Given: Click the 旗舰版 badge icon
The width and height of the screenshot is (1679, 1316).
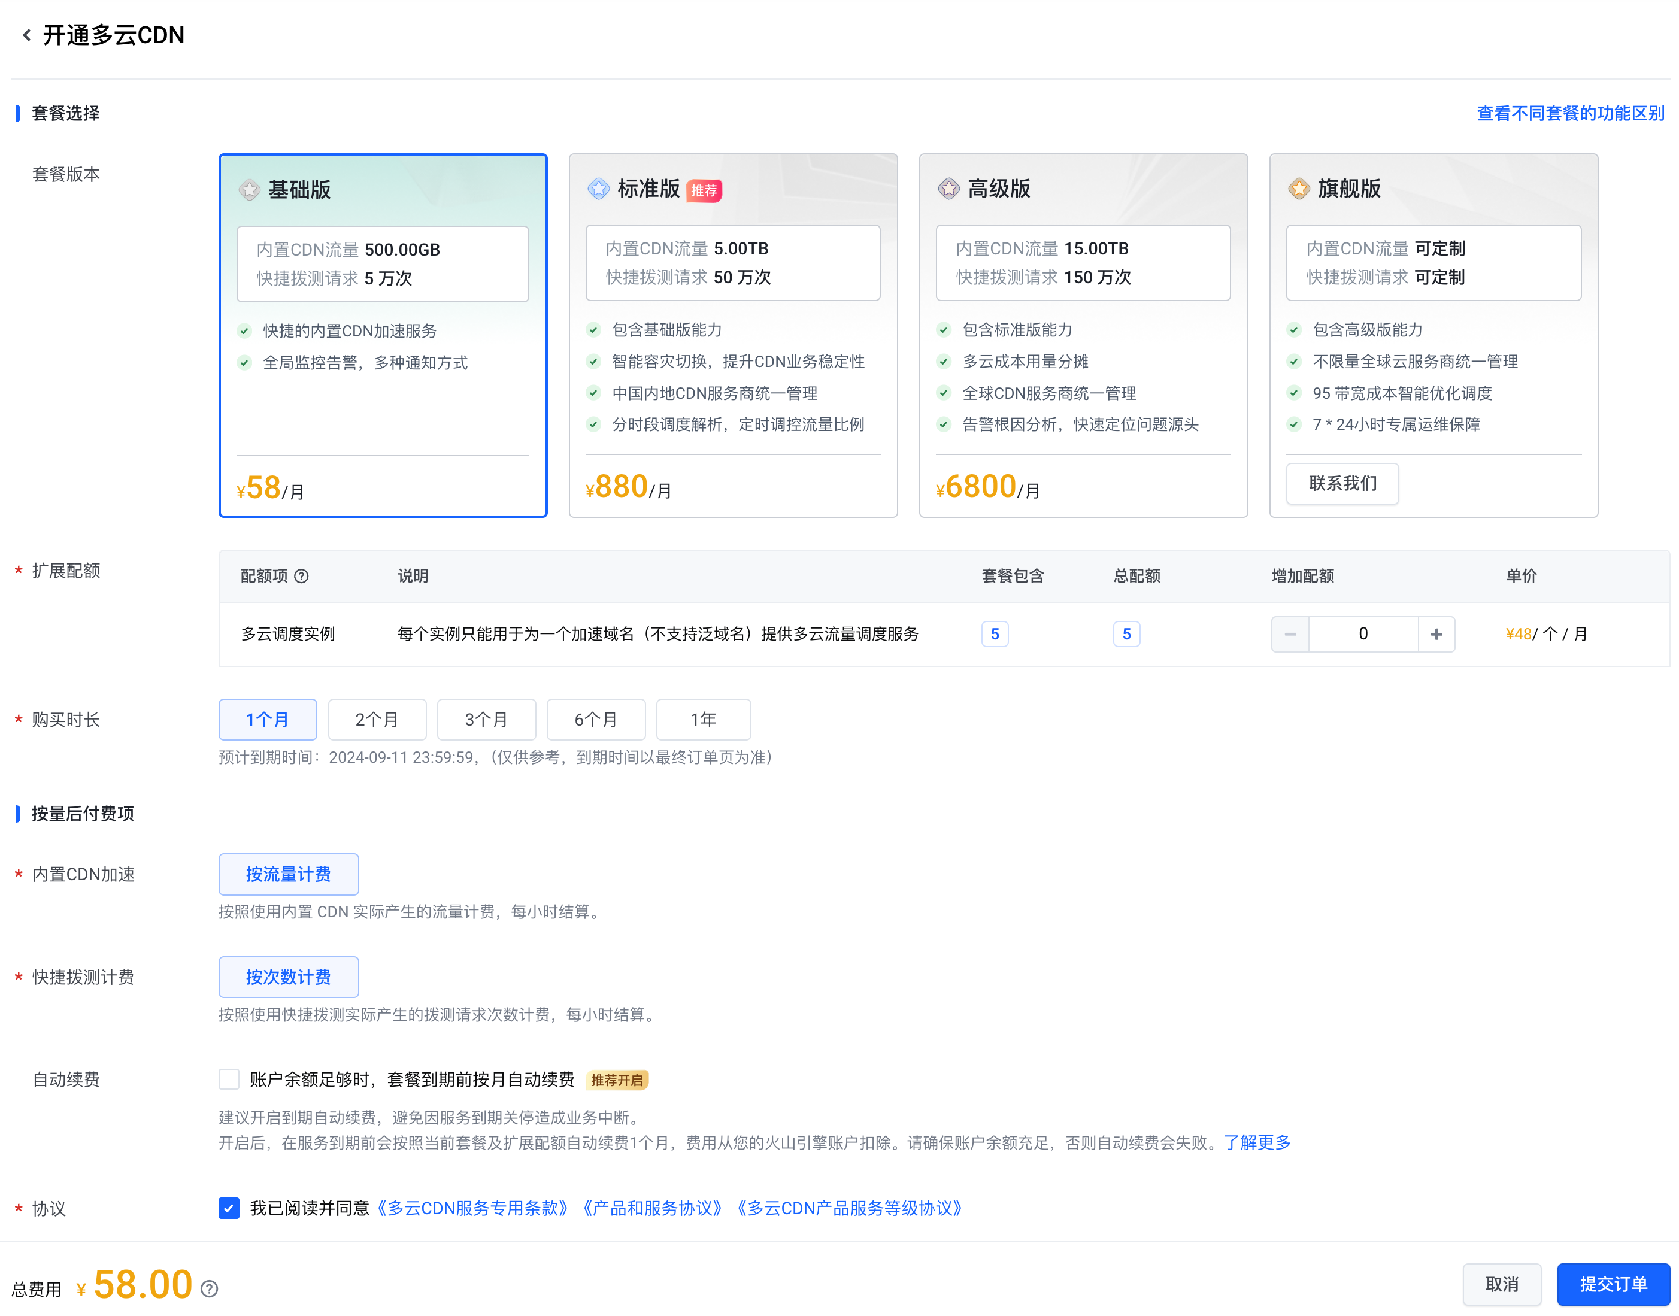Looking at the screenshot, I should (x=1299, y=189).
